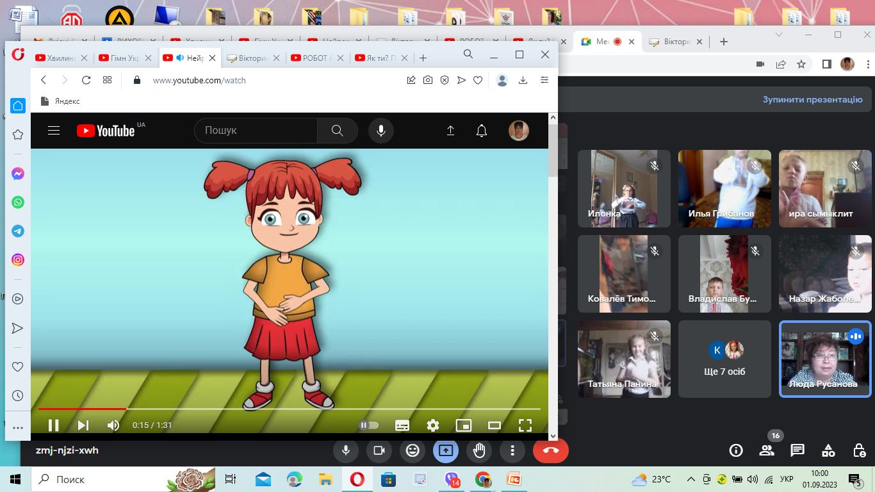This screenshot has height=492, width=875.
Task: Click the Opera address bar URL
Action: (x=199, y=80)
